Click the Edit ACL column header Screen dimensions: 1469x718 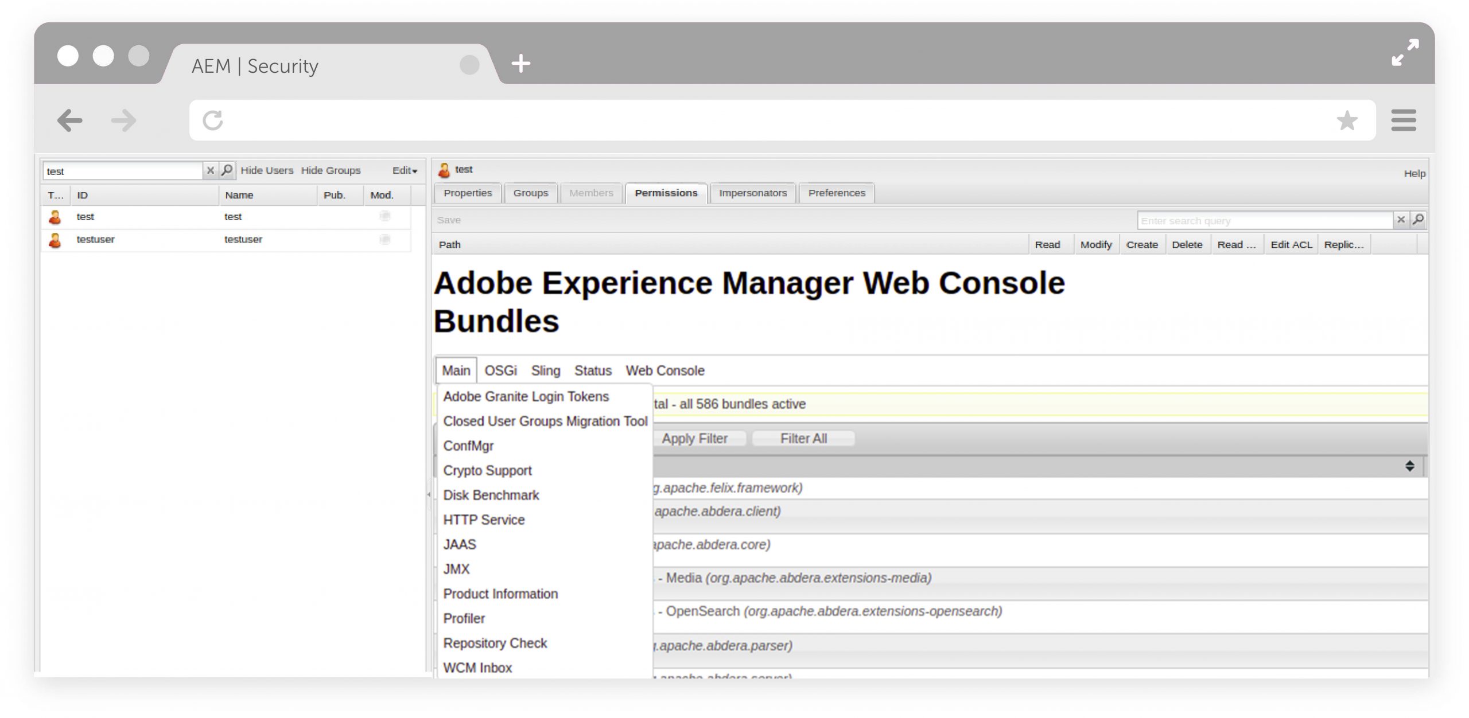coord(1291,245)
